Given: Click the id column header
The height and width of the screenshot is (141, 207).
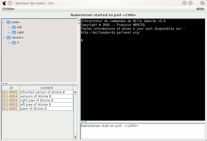Looking at the screenshot, I should [x=11, y=88].
